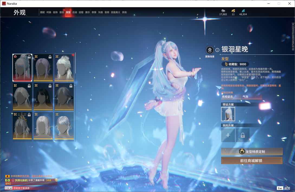Open the 音频 tab
This screenshot has height=192, width=295.
[107, 12]
